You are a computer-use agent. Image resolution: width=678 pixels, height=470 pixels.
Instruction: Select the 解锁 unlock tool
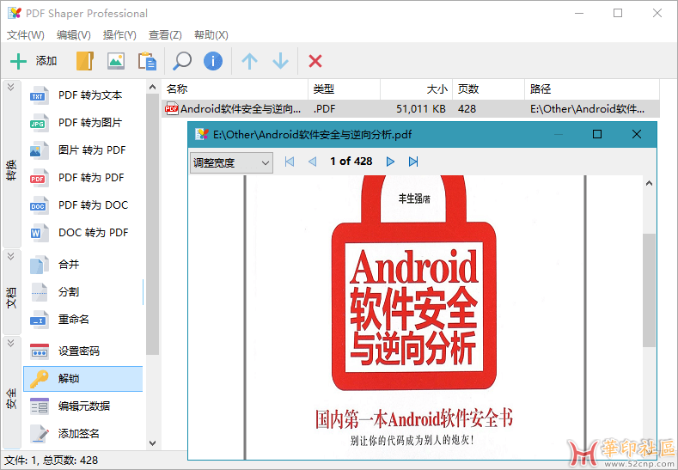83,379
